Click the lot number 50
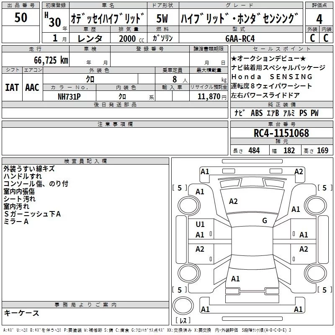This screenshot has height=335, width=335. pyautogui.click(x=21, y=18)
